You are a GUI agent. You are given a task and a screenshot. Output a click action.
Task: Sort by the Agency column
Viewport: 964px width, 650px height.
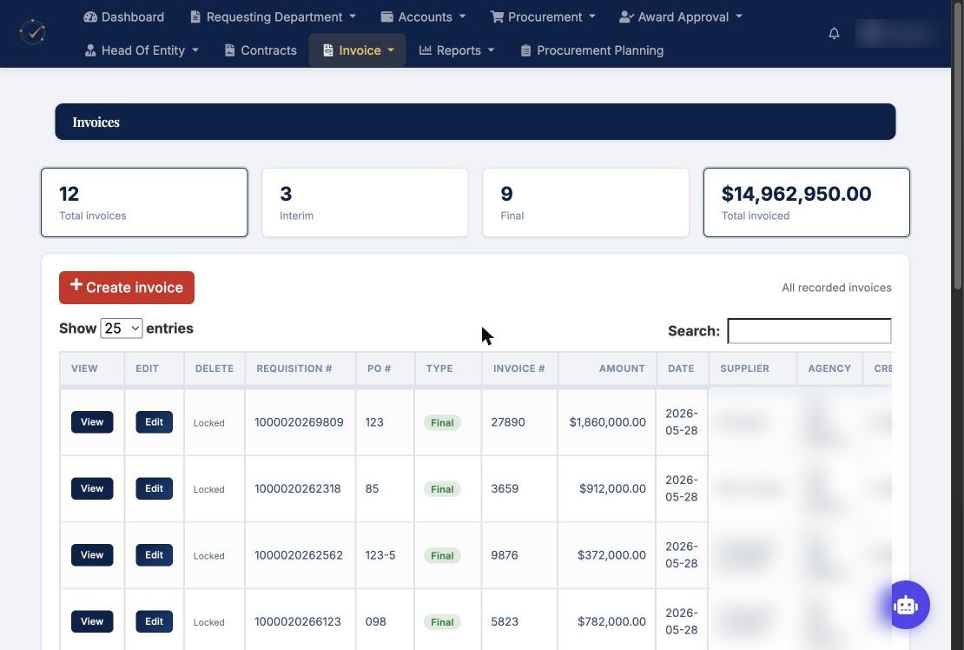830,368
